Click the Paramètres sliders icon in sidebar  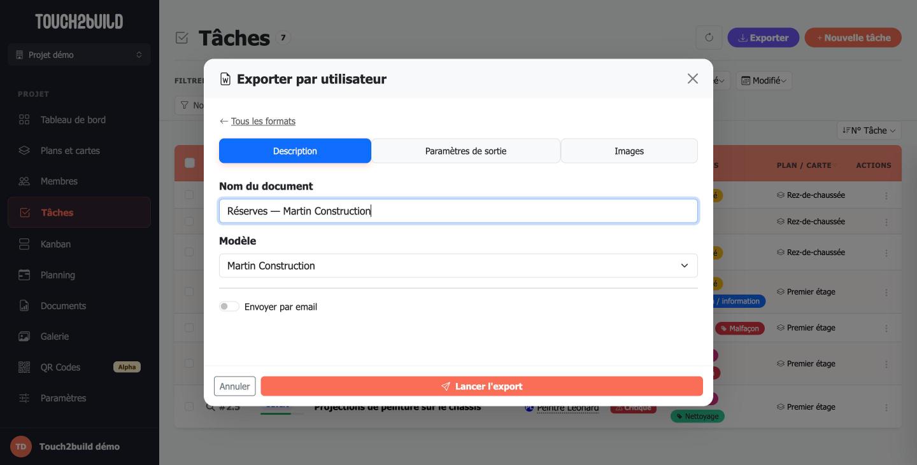[x=24, y=398]
